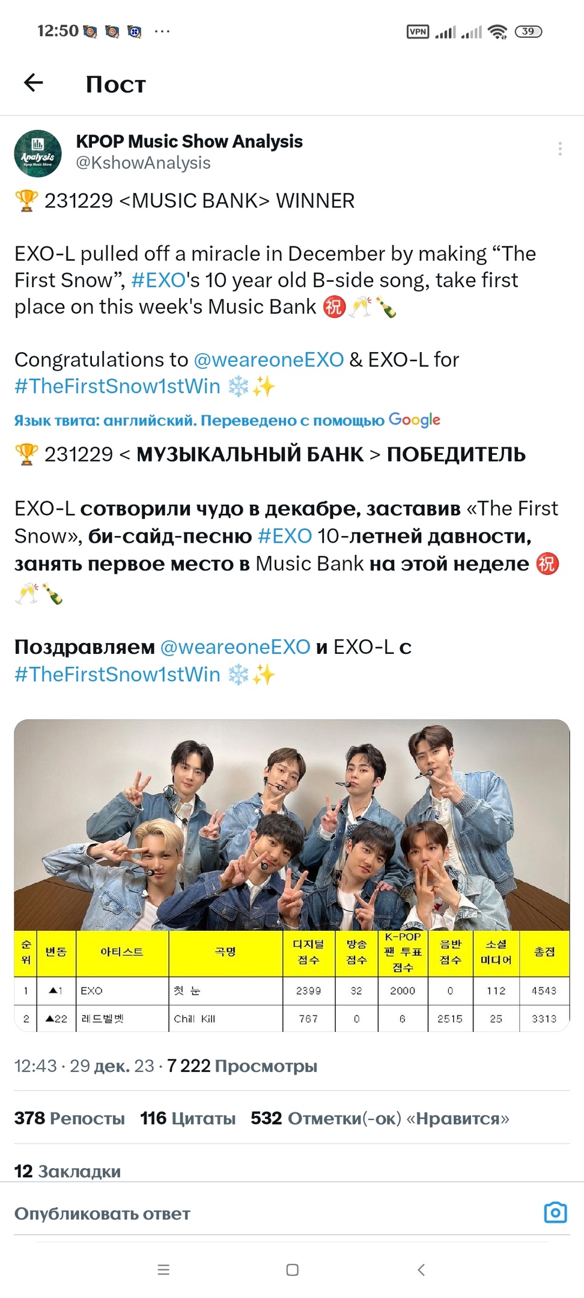Open KPOP Music Show Analysis profile avatar

(x=38, y=153)
